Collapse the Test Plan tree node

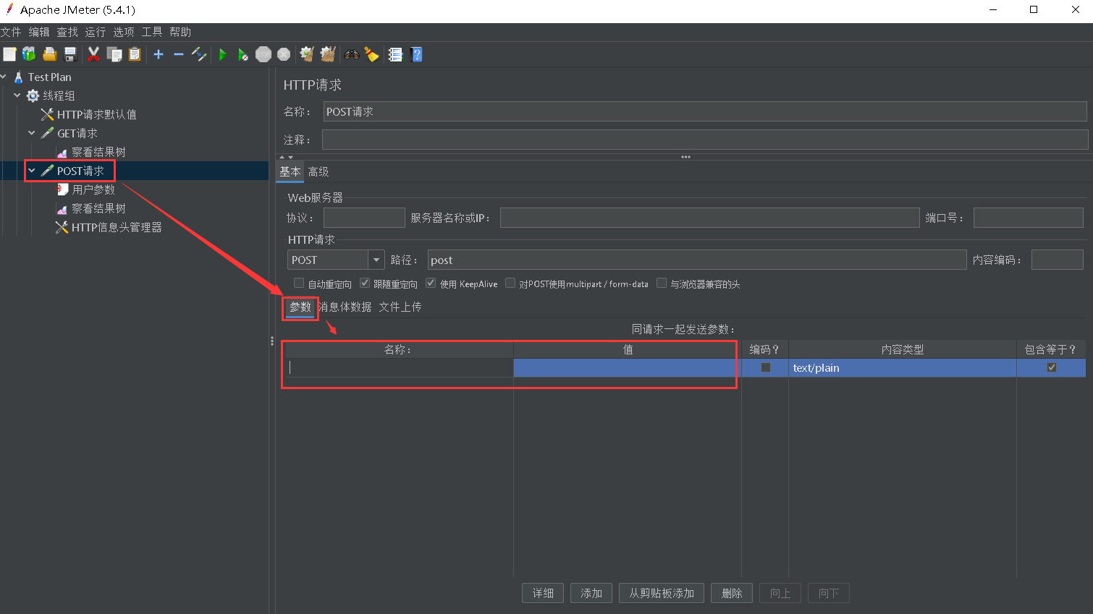tap(4, 77)
